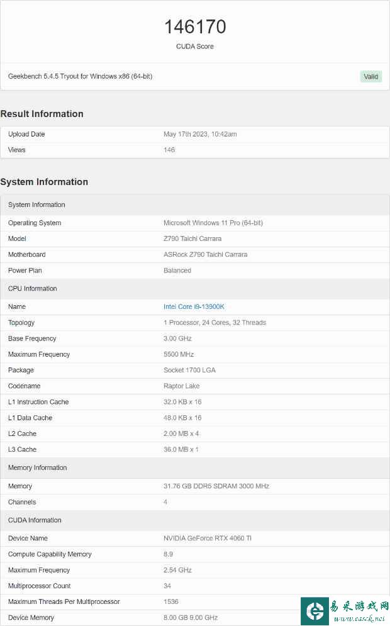
Task: Click the Power Plan value Balanced
Action: [177, 271]
